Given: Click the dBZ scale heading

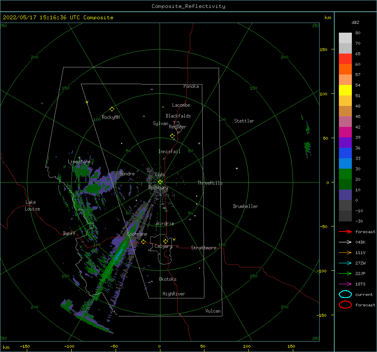Looking at the screenshot, I should 355,23.
